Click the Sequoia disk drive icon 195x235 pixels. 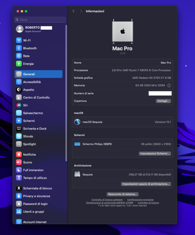(77, 174)
